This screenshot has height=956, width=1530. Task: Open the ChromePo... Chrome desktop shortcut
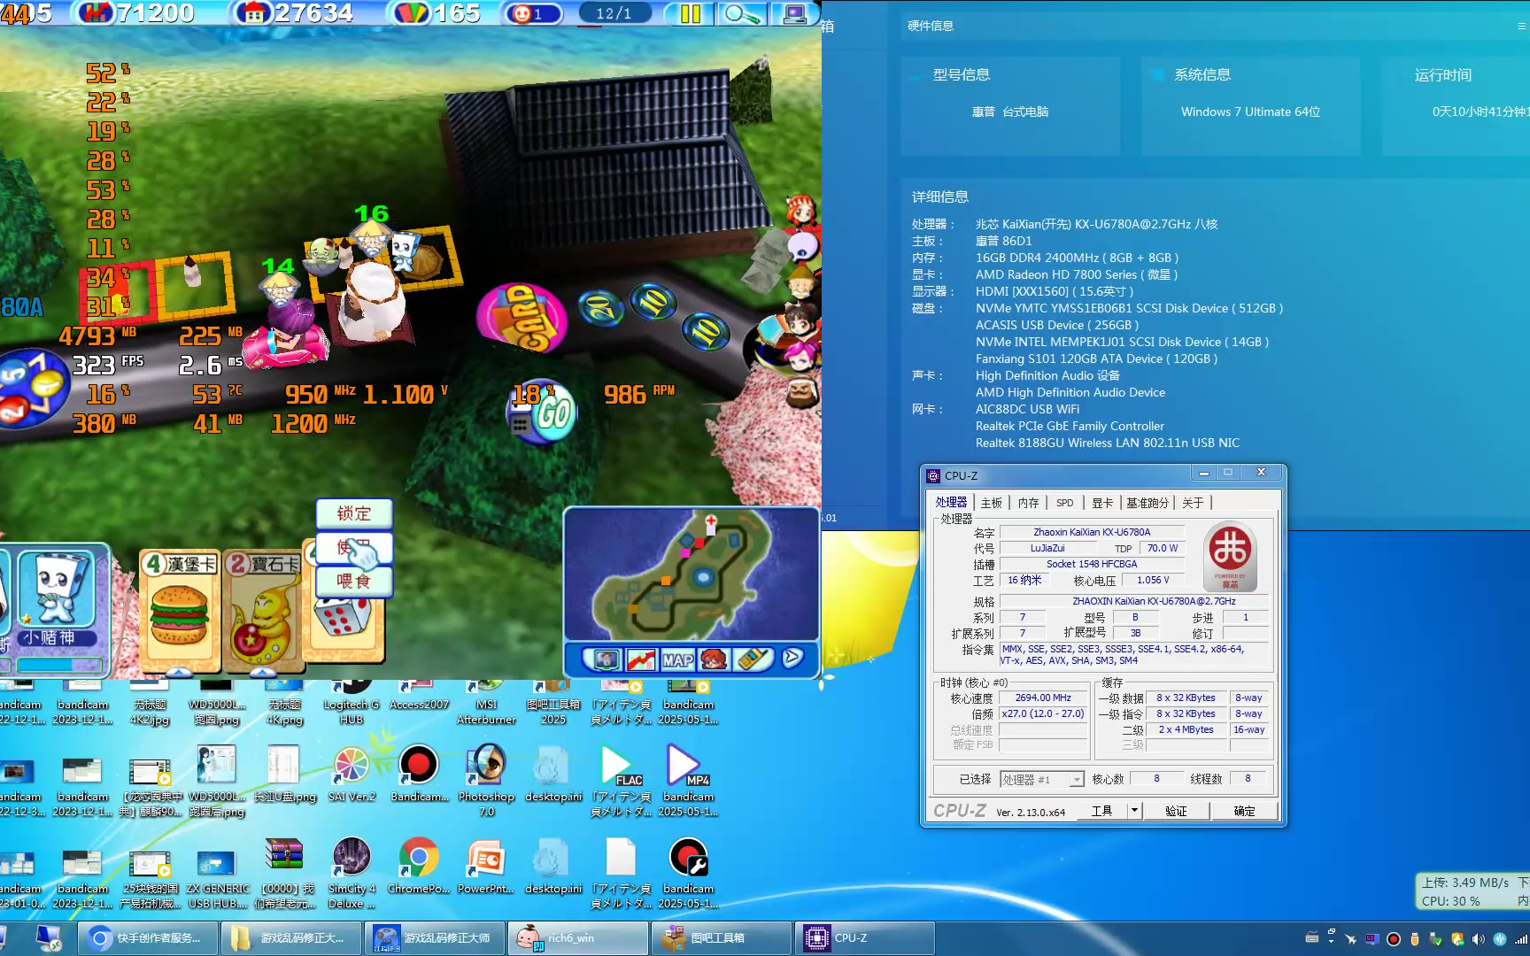[419, 866]
